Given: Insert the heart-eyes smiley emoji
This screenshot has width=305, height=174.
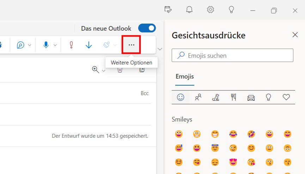Looking at the screenshot, I should (233, 162).
